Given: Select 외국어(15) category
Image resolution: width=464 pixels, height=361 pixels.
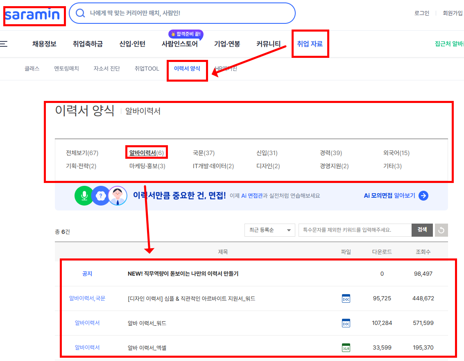Looking at the screenshot, I should pyautogui.click(x=396, y=153).
